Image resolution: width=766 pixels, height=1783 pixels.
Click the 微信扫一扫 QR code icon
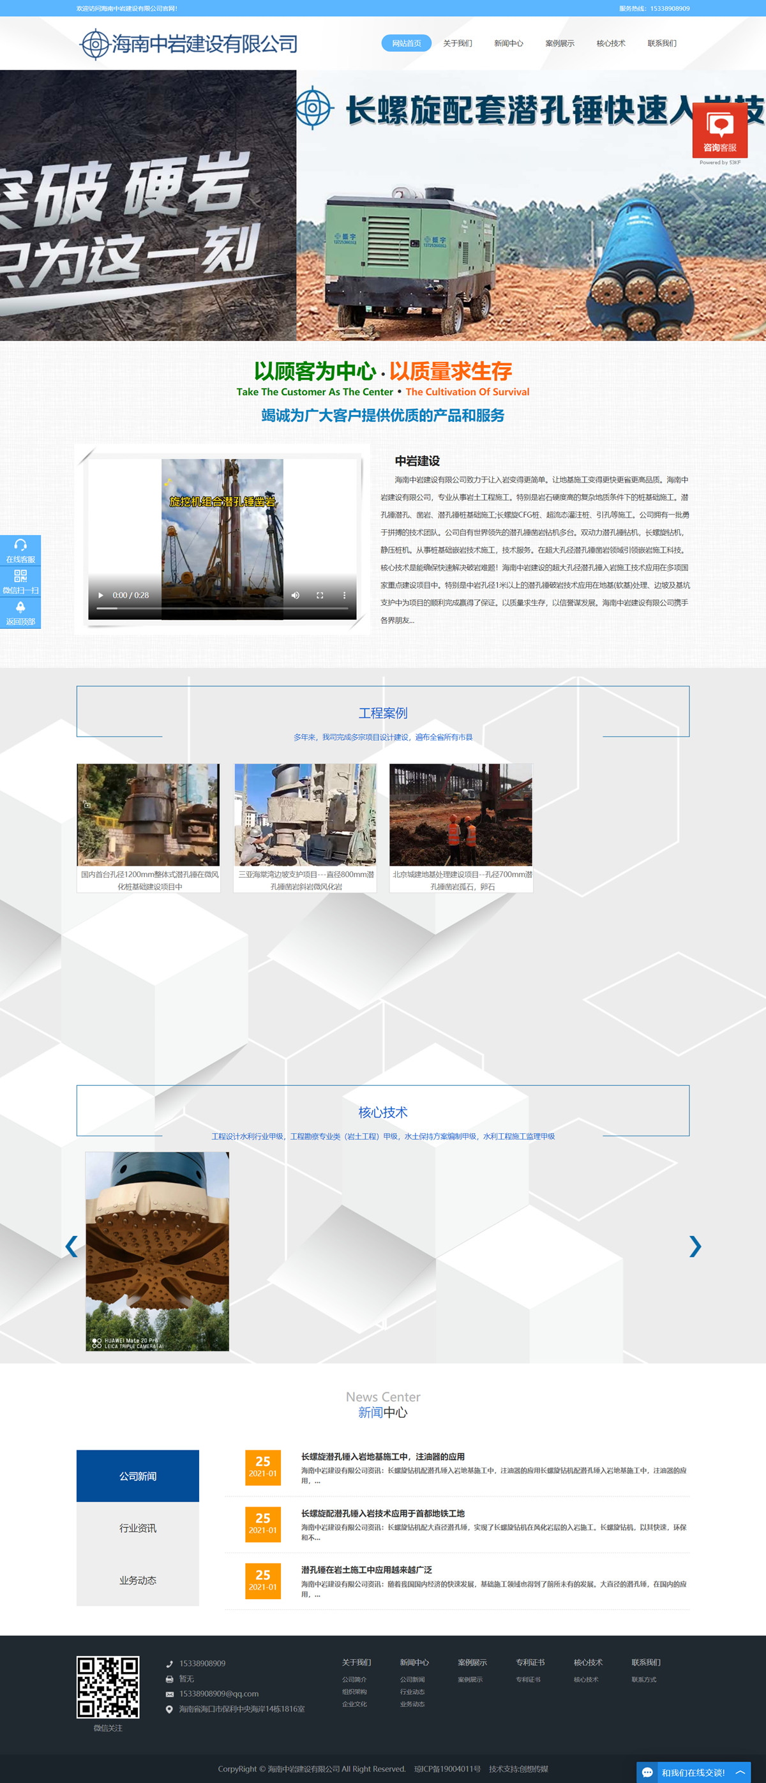[x=20, y=581]
